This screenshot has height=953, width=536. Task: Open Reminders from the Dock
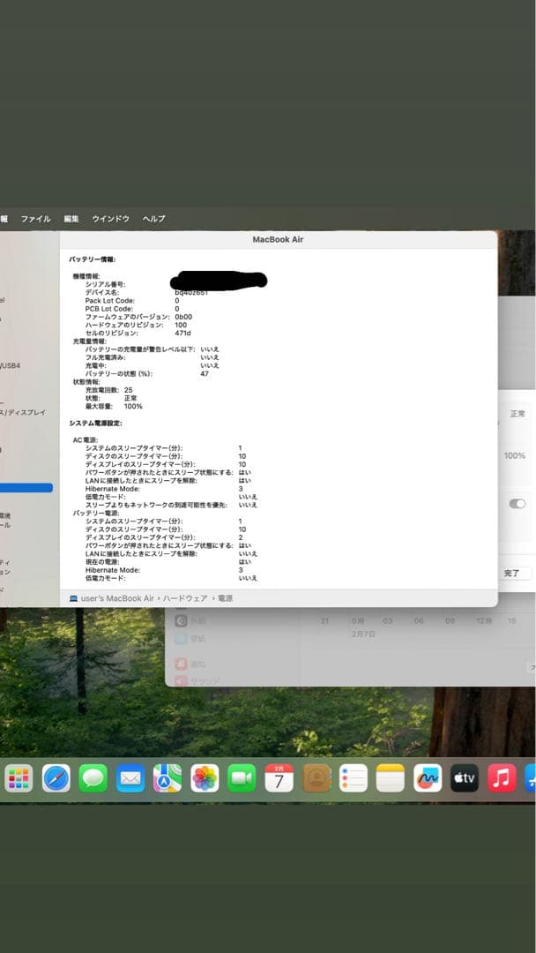coord(354,778)
